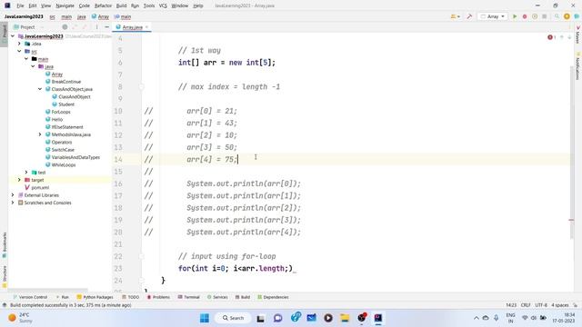Screen dimensions: 582x327
Task: Open IntelliJ IDEA taskbar icon
Action: (378, 318)
